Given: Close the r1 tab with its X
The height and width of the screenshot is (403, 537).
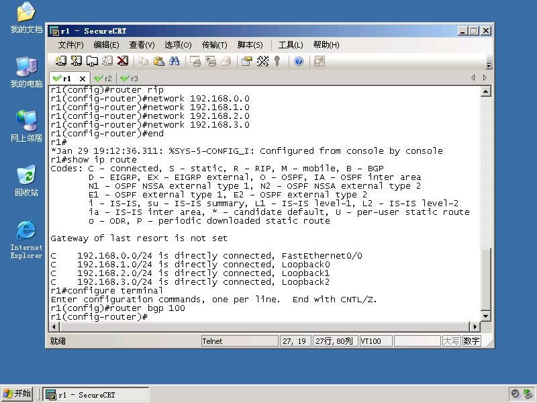Looking at the screenshot, I should point(83,79).
